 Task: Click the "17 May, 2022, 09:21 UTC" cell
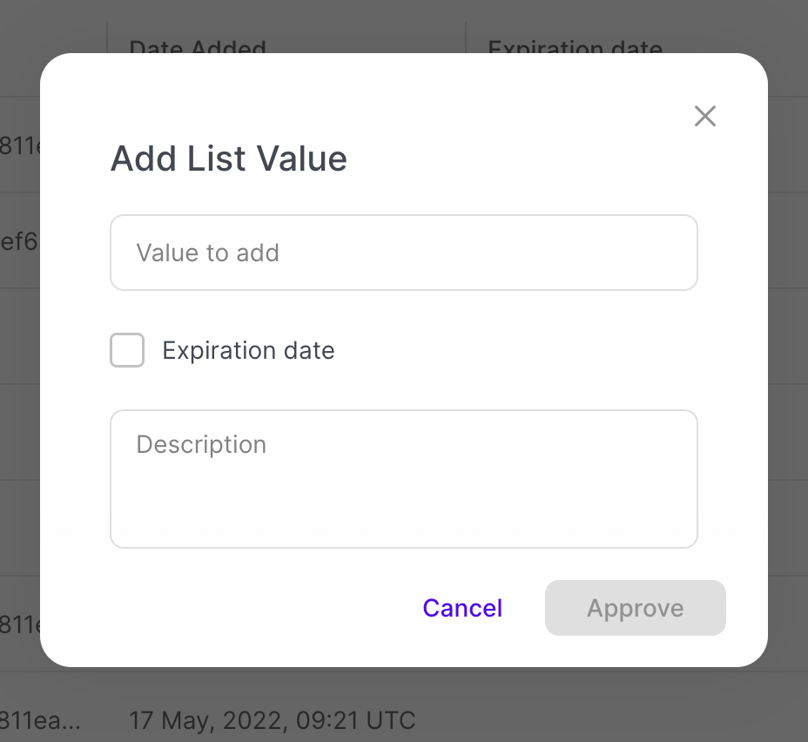tap(272, 720)
